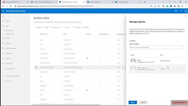
Task: Open the help question mark icon
Action: click(x=181, y=11)
